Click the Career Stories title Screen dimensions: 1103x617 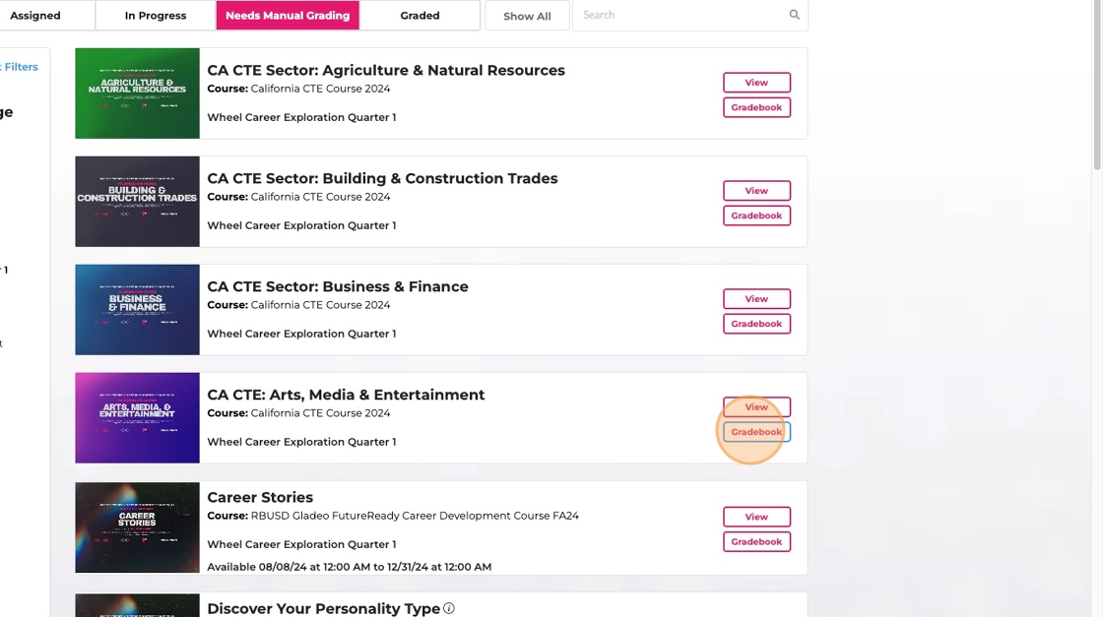260,498
